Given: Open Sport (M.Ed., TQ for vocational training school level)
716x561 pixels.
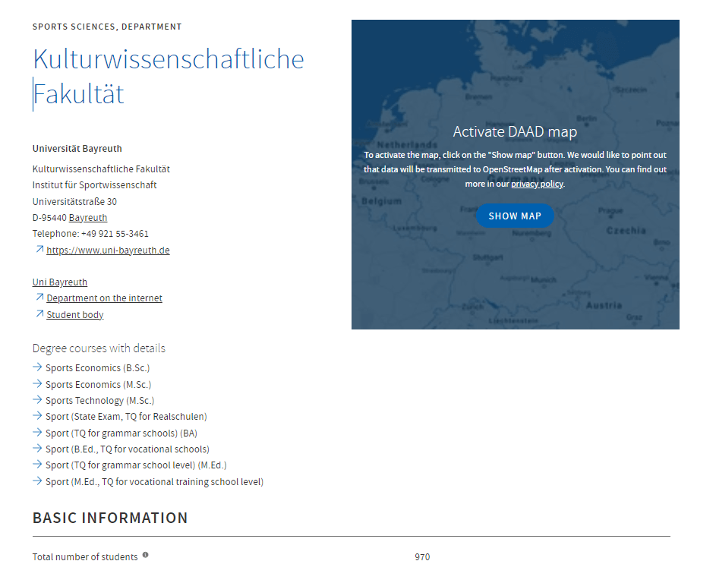Looking at the screenshot, I should tap(154, 481).
